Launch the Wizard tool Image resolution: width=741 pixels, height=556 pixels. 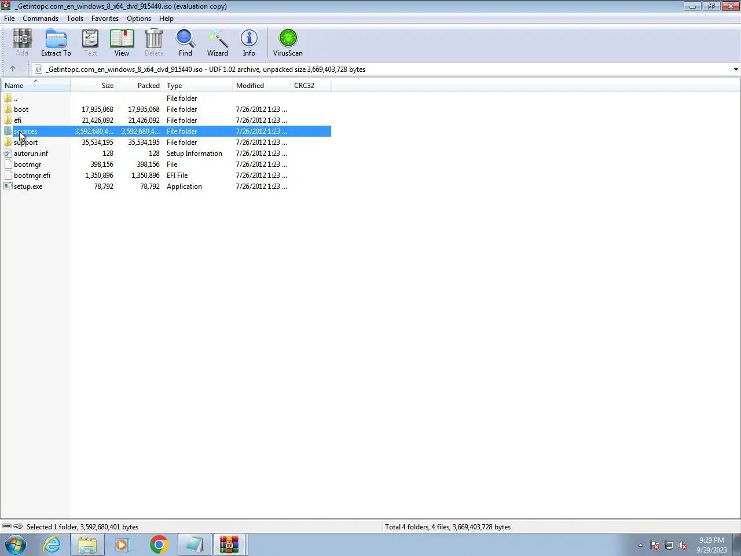[218, 43]
